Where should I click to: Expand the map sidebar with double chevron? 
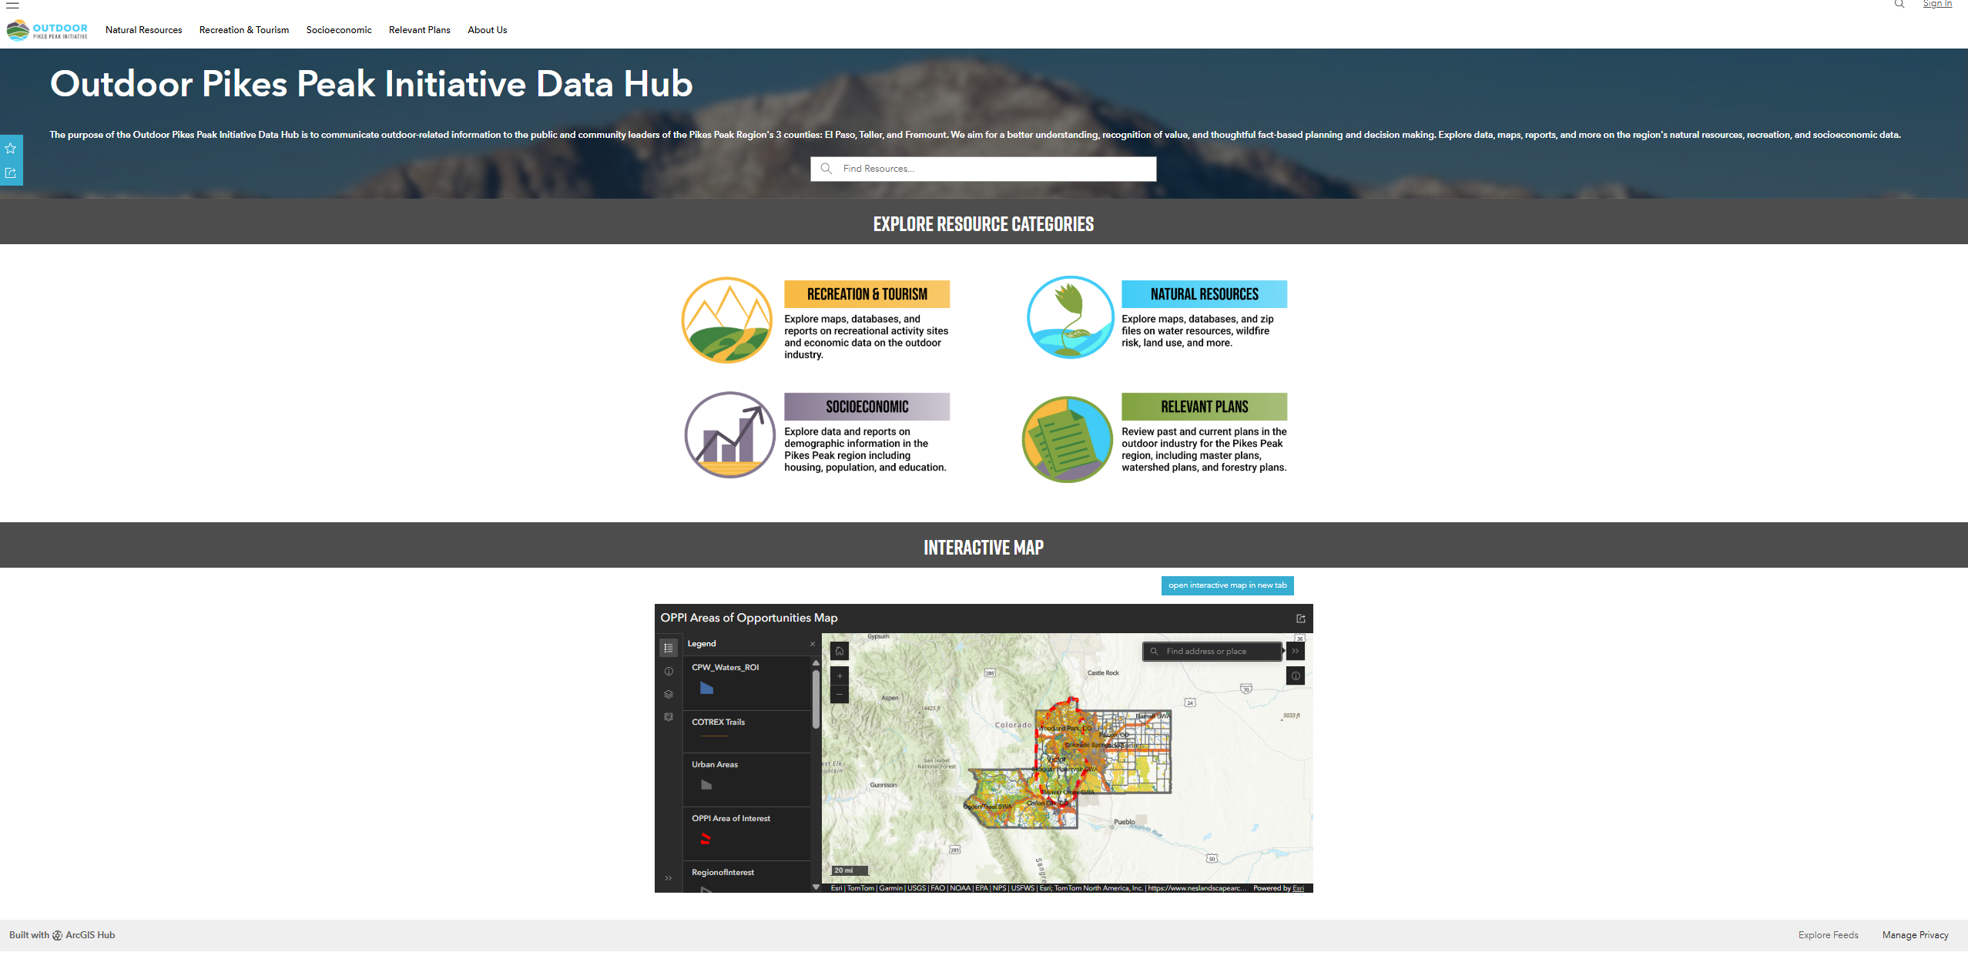pos(669,878)
